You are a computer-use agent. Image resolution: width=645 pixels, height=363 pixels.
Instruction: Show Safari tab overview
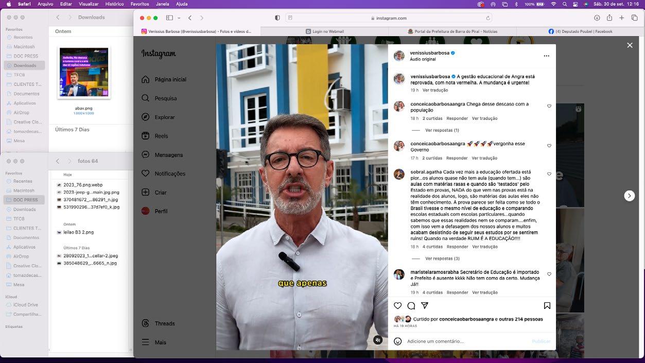(634, 18)
